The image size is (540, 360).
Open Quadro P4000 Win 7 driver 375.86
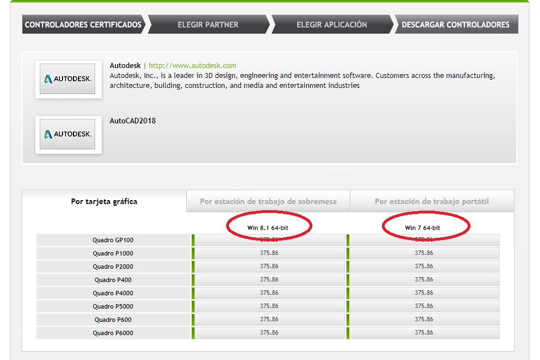coord(423,293)
